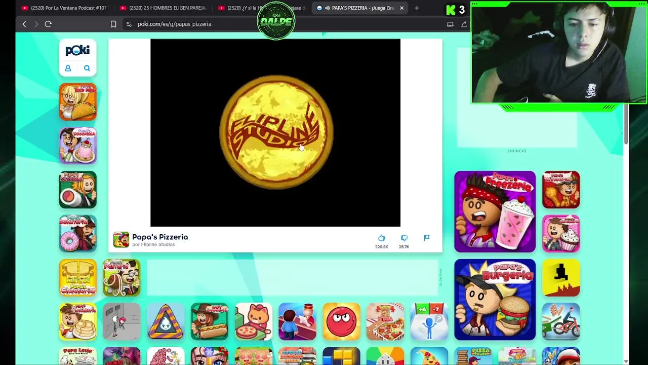Image resolution: width=648 pixels, height=365 pixels.
Task: Go back in browser history
Action: 24,24
